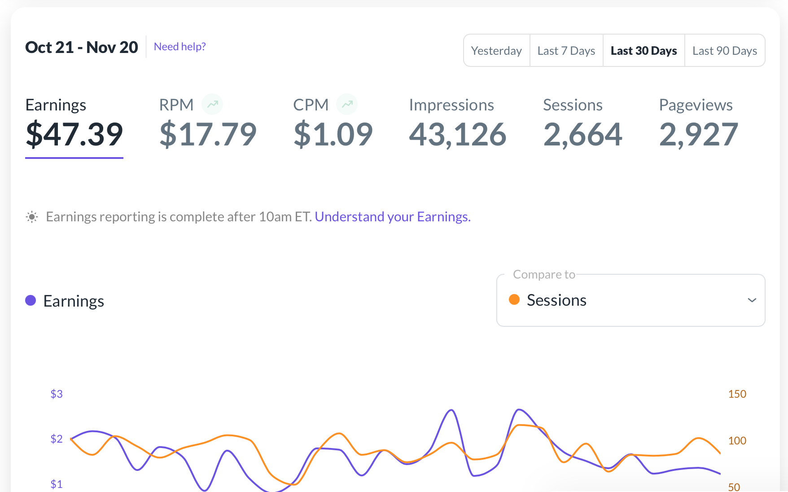Open the Sessions compare dropdown
Viewport: 788px width, 492px height.
click(630, 300)
